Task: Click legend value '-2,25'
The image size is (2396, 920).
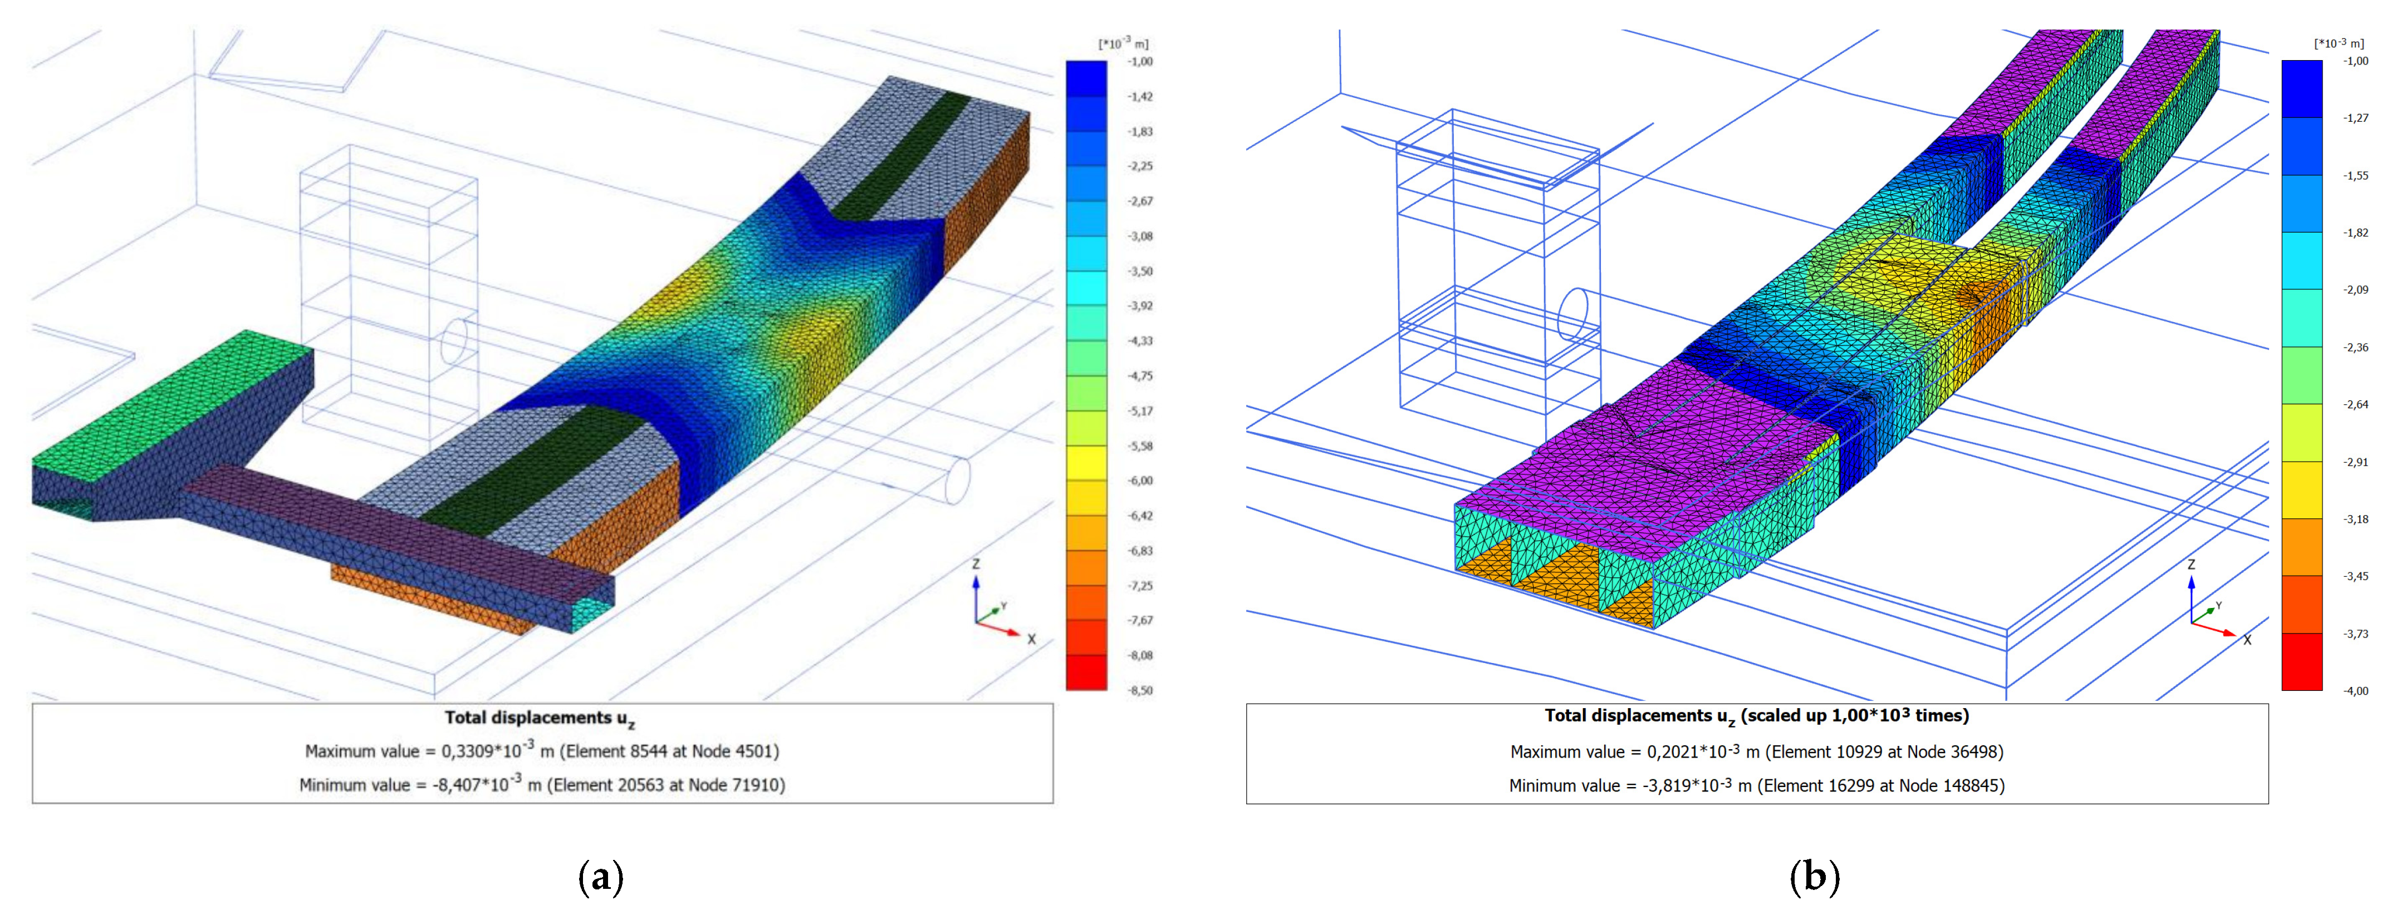Action: coord(1140,166)
